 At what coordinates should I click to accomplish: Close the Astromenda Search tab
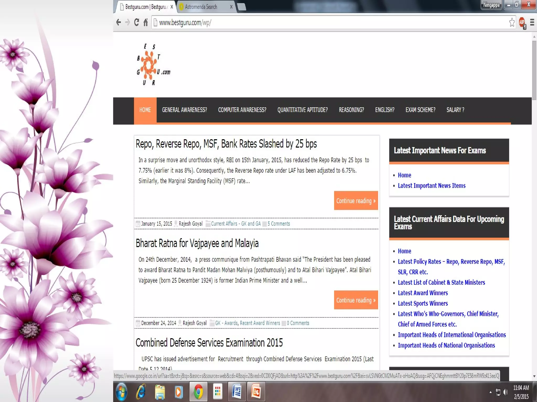[x=231, y=7]
